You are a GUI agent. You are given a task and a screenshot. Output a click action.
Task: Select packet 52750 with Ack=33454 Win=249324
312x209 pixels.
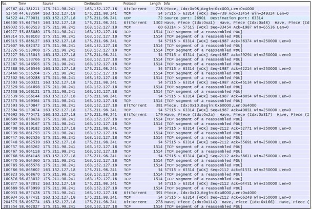pos(155,13)
